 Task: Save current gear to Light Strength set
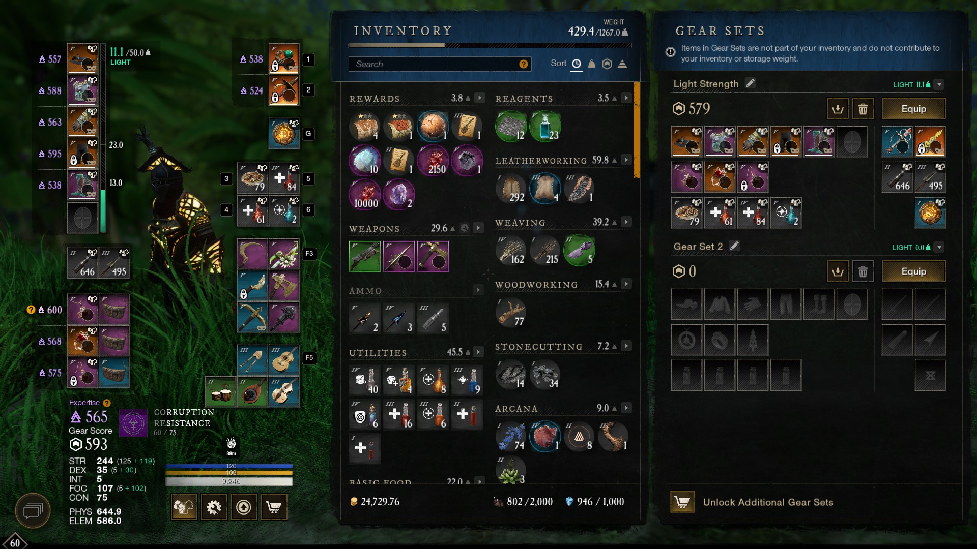pyautogui.click(x=838, y=109)
